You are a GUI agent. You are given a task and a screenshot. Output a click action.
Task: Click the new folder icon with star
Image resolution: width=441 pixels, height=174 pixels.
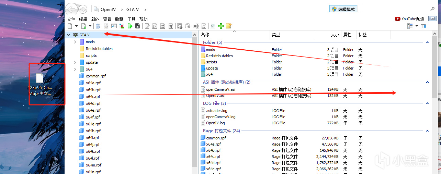[x=228, y=26]
